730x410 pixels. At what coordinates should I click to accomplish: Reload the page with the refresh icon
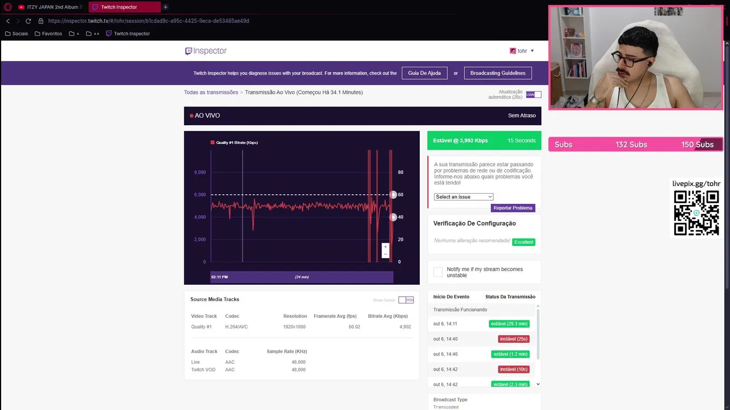coord(28,21)
